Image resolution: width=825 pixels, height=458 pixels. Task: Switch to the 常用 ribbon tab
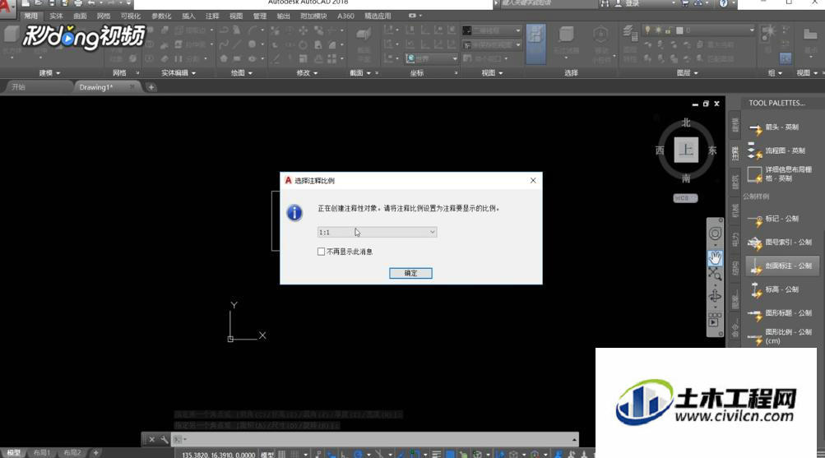[31, 16]
